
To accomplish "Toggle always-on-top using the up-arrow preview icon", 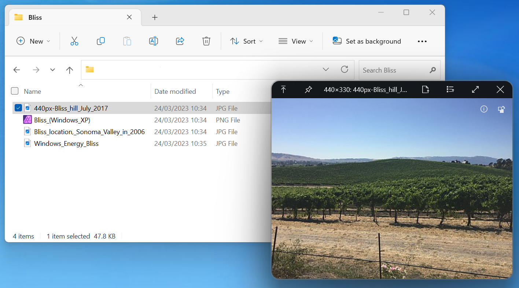I will tap(283, 89).
